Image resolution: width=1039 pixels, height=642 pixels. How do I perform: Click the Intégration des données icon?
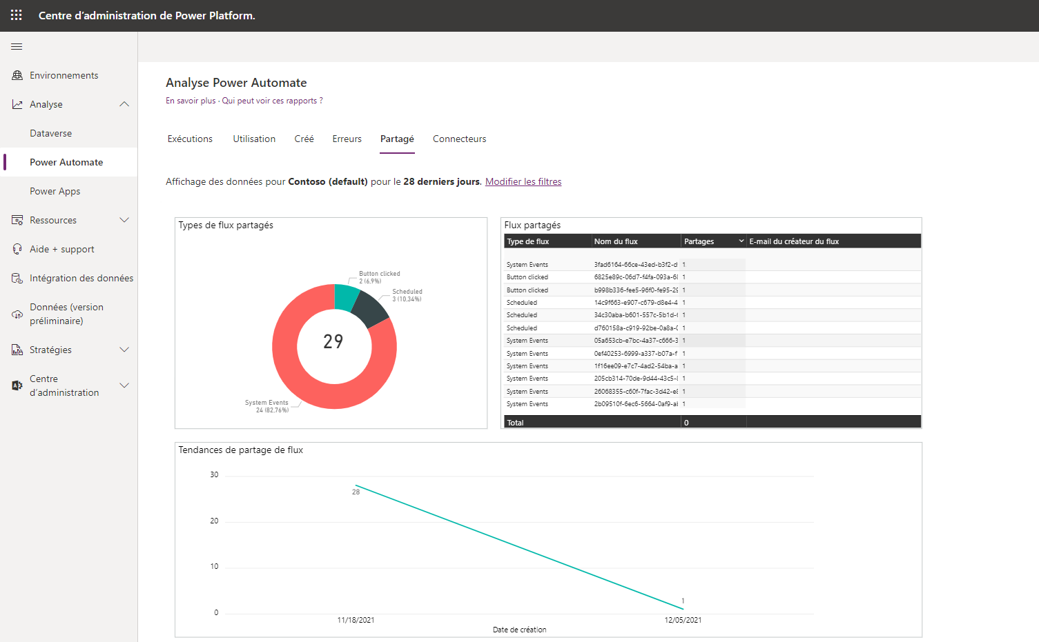tap(17, 278)
